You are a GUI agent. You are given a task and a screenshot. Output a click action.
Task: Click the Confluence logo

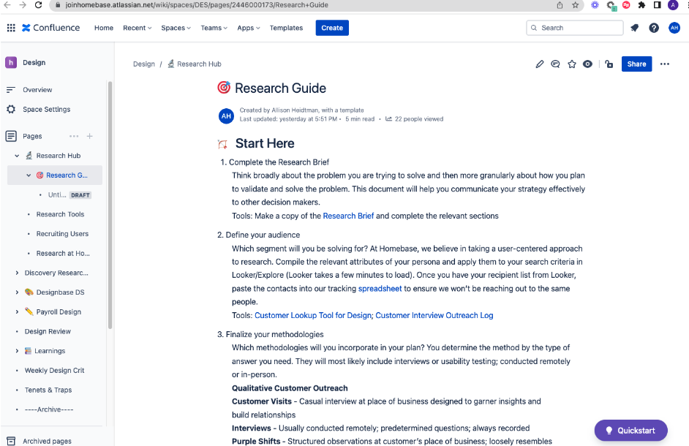[x=51, y=28]
